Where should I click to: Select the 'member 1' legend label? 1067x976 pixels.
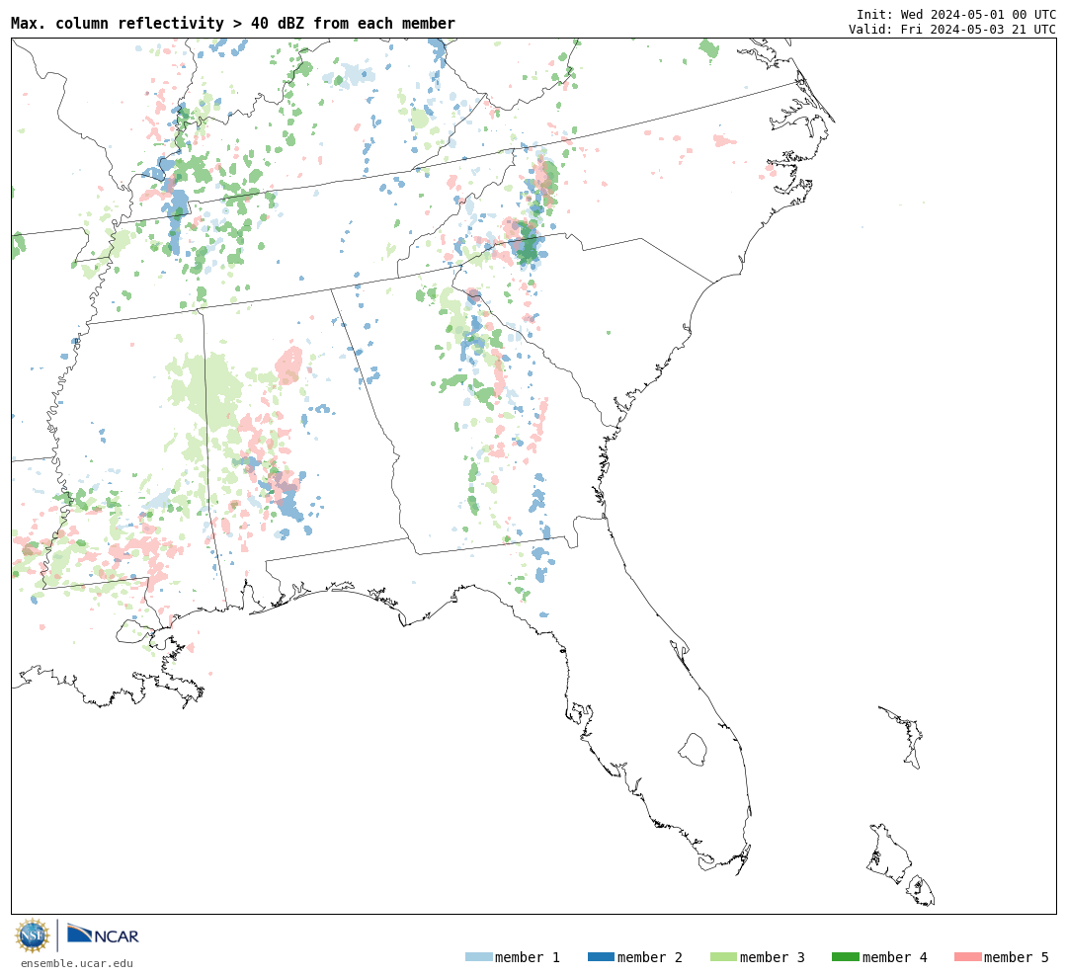pyautogui.click(x=528, y=957)
